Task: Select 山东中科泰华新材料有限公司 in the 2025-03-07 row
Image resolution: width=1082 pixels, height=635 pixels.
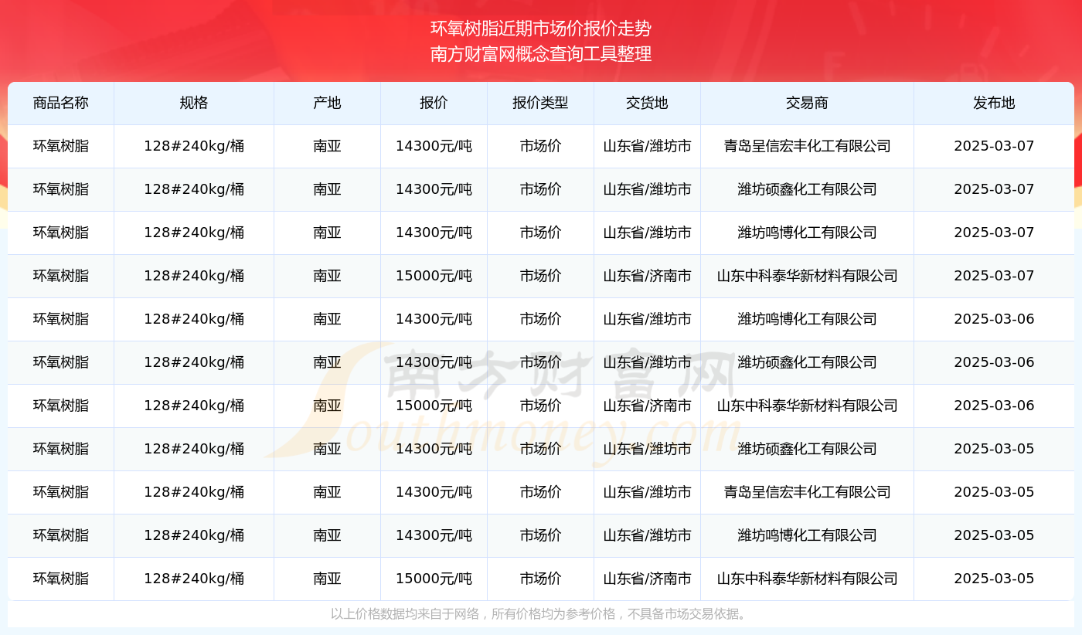Action: click(x=807, y=276)
